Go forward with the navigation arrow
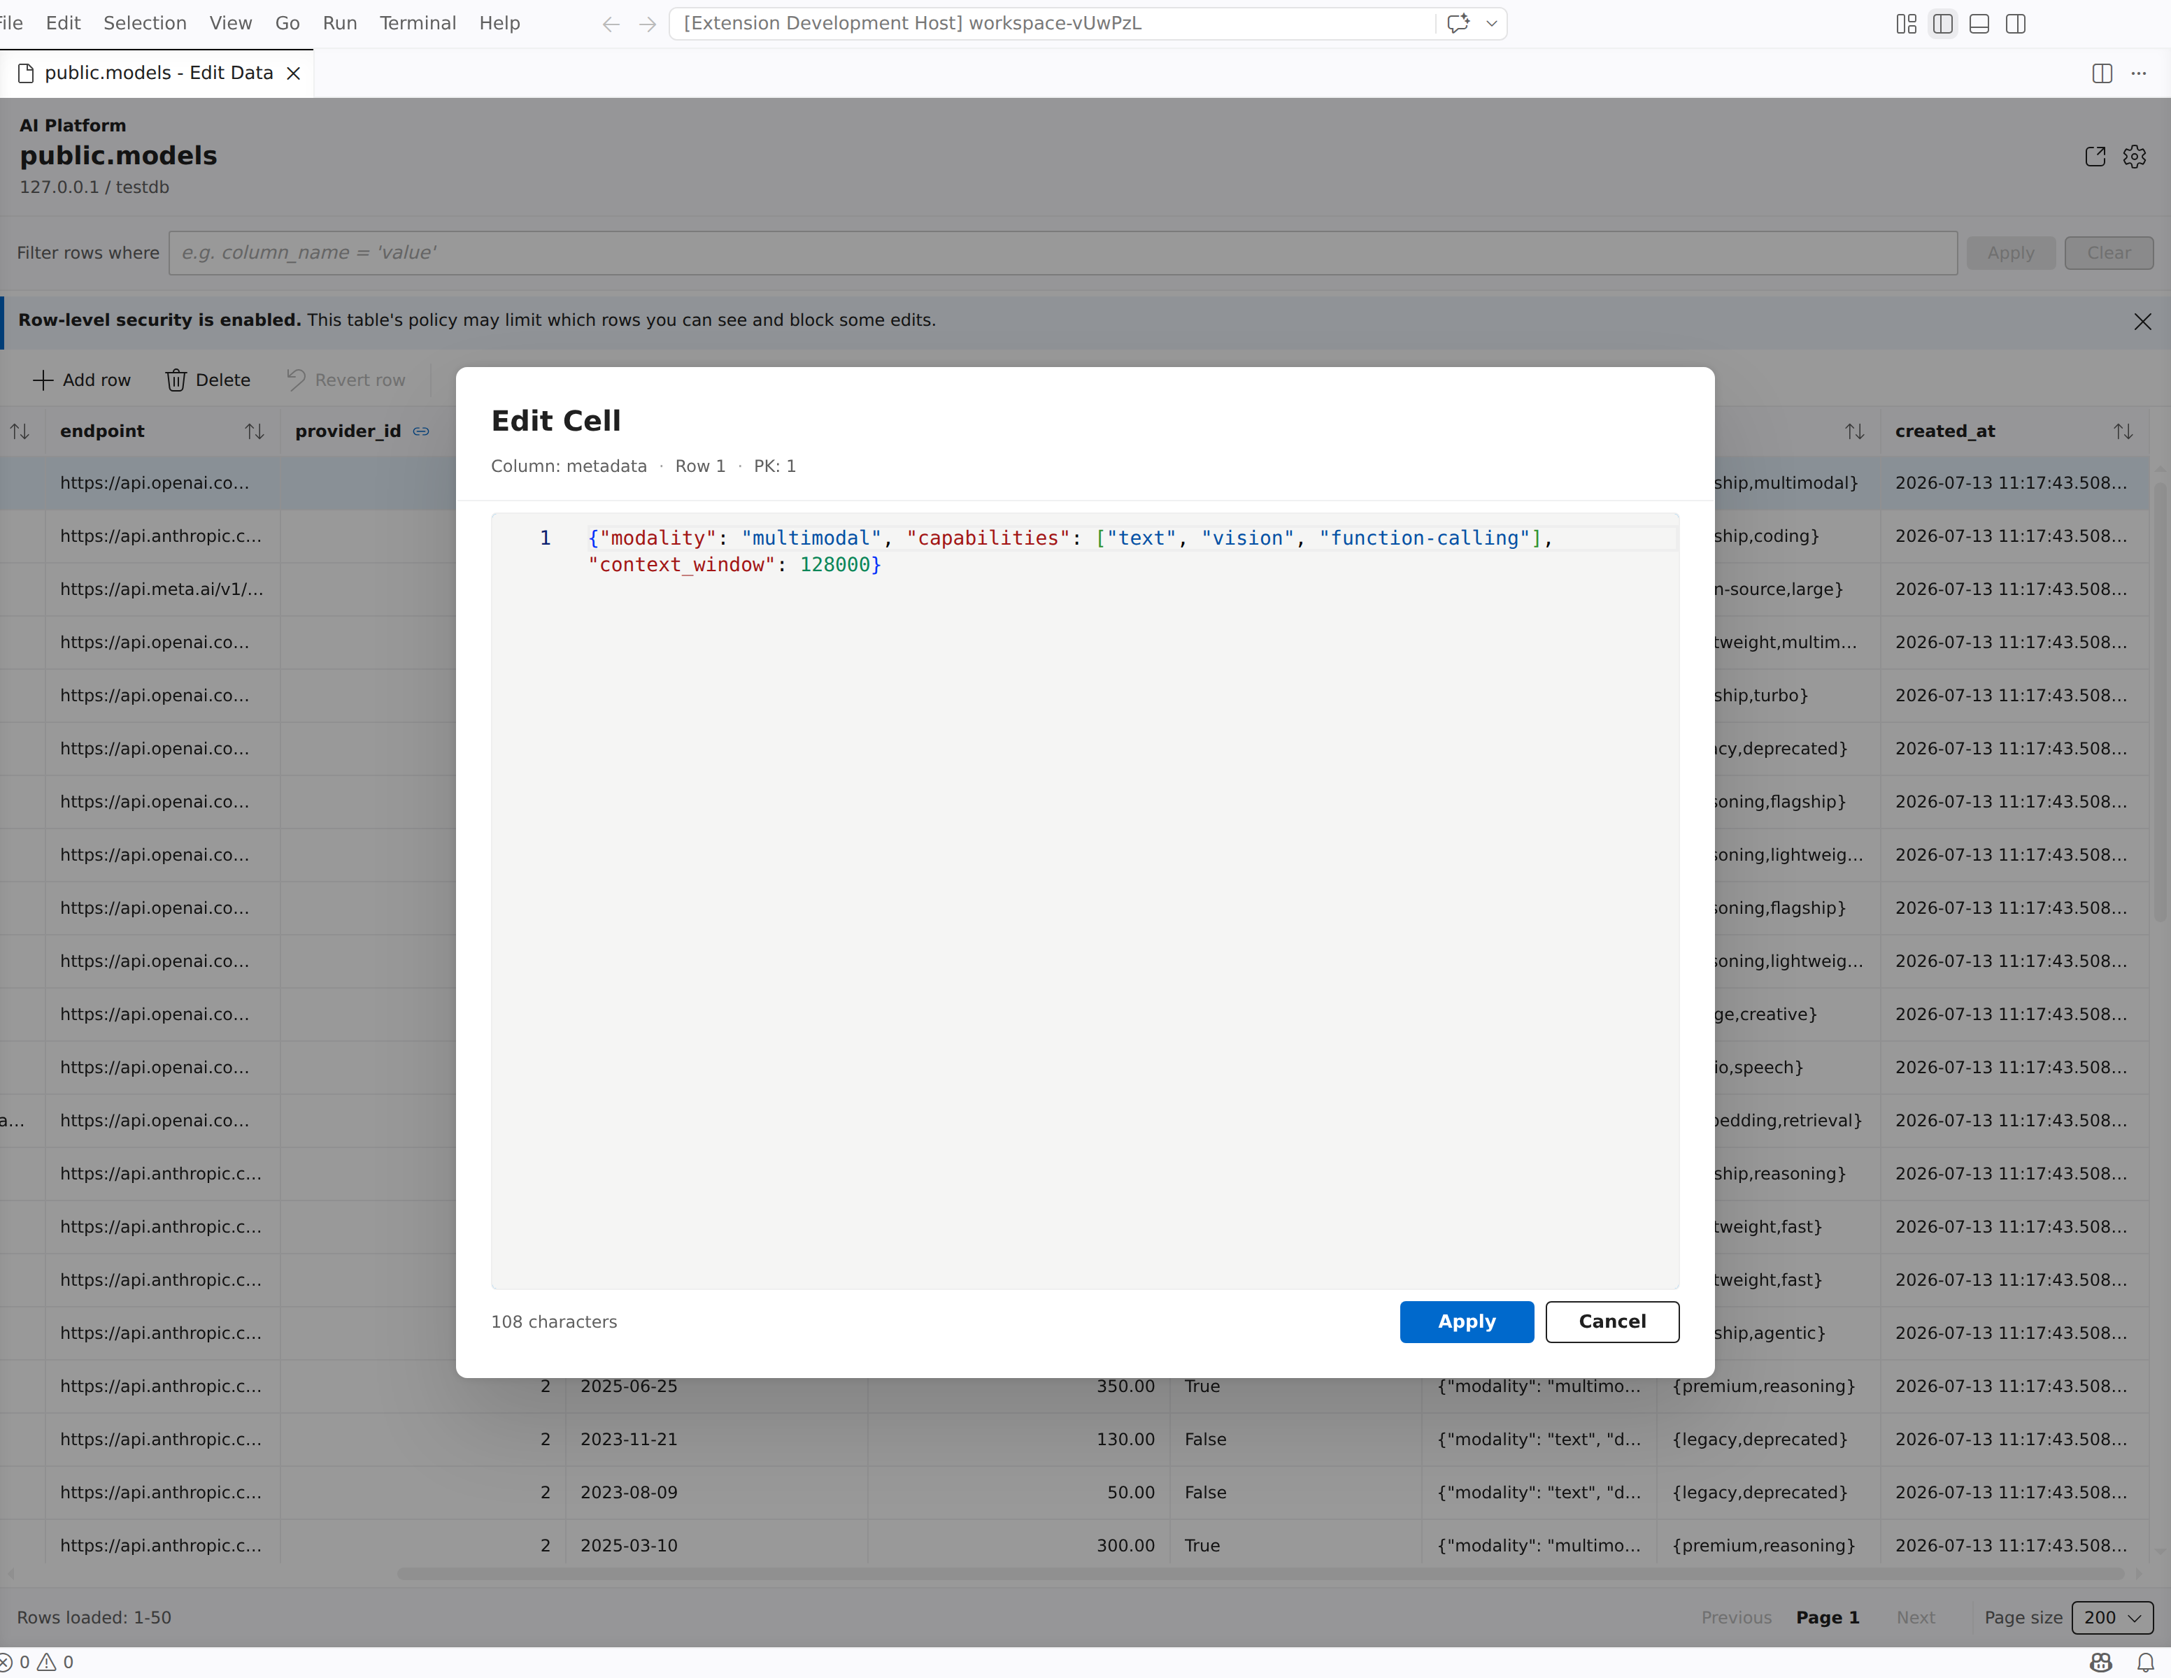 pos(648,24)
